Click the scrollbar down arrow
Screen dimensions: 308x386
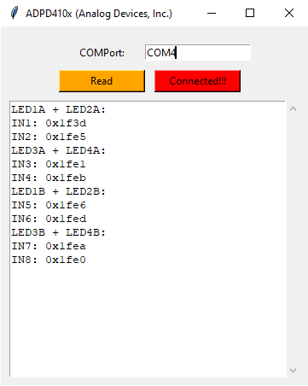pyautogui.click(x=293, y=371)
